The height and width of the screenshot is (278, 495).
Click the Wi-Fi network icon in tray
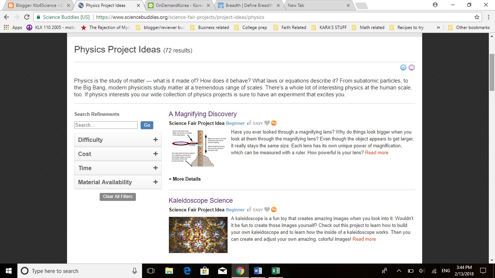pyautogui.click(x=434, y=271)
